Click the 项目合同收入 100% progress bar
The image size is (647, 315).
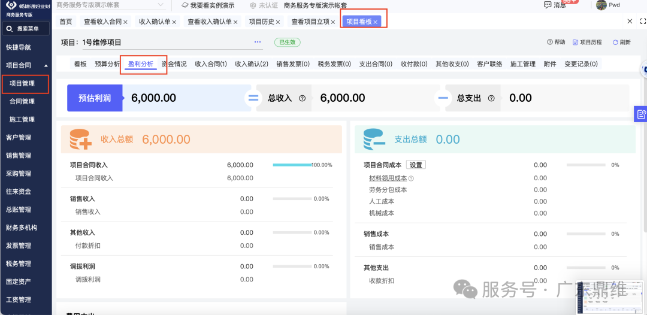[292, 165]
